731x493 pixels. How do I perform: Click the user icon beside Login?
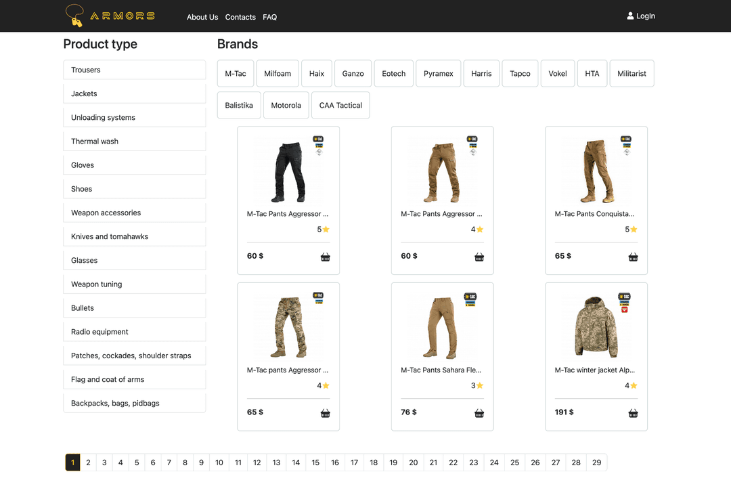630,16
